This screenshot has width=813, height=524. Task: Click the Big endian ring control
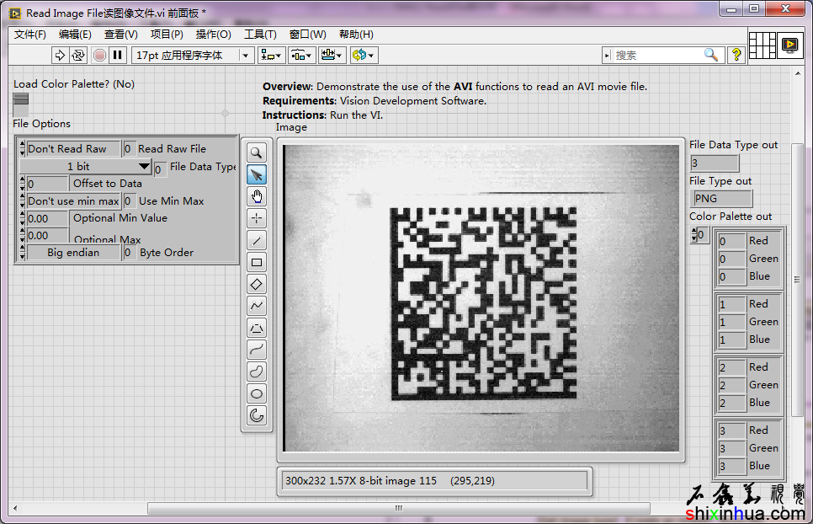point(73,253)
